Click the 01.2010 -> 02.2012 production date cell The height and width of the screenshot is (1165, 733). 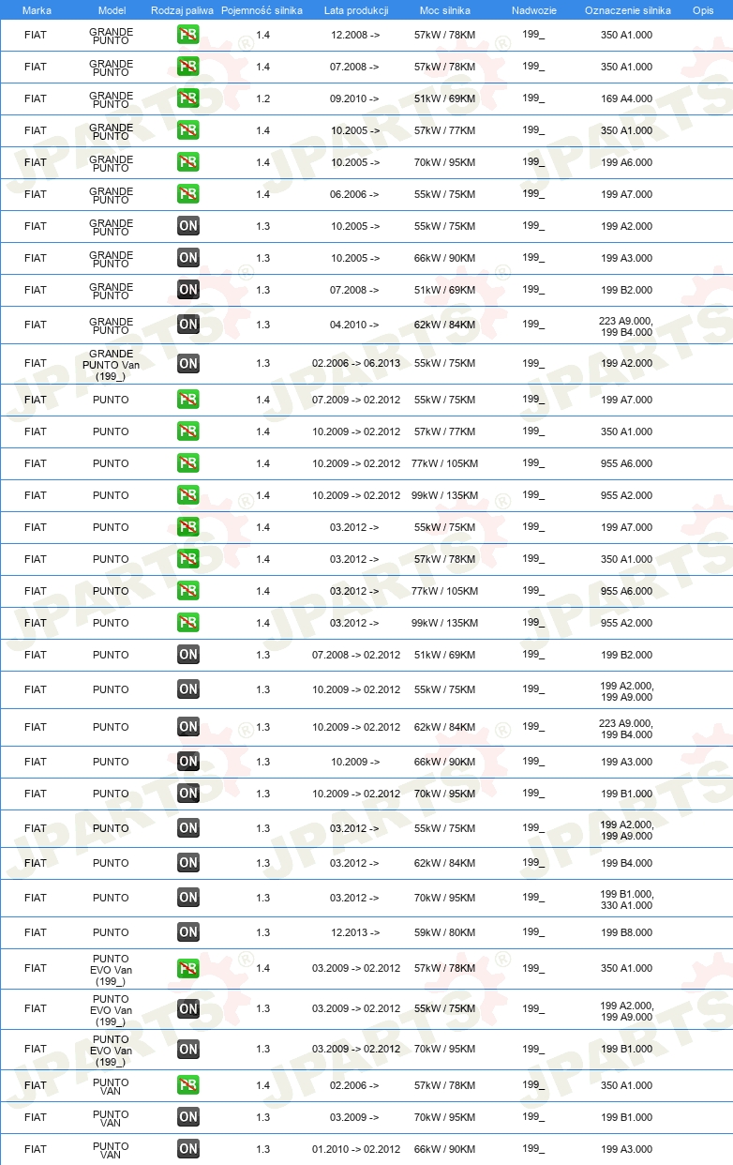tap(356, 1149)
